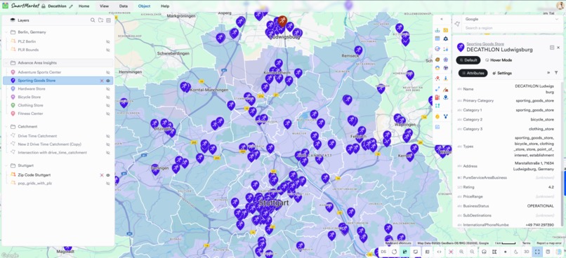Collapse the Advance Area Insights folder
This screenshot has height=258, width=566.
[6, 62]
